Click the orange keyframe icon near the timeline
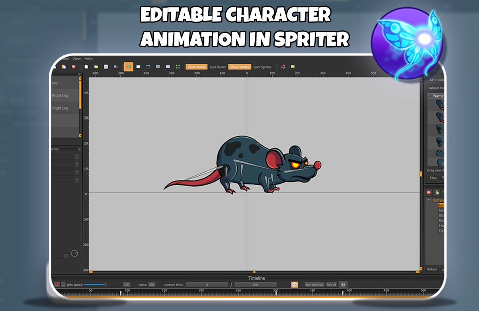The width and height of the screenshot is (479, 311). tap(294, 284)
